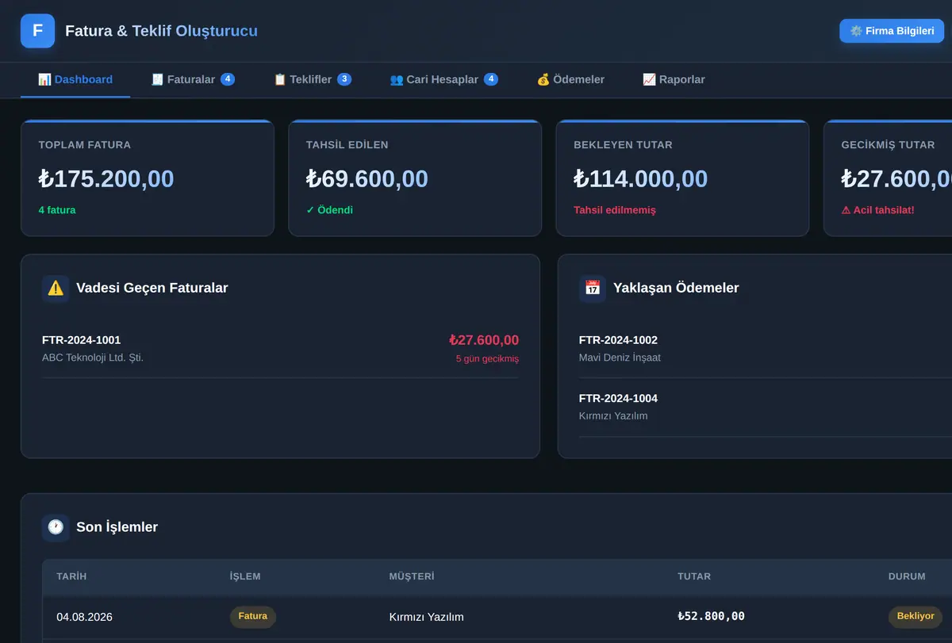Viewport: 952px width, 643px height.
Task: Click the '5 gün gecikmiş' text
Action: [x=487, y=358]
